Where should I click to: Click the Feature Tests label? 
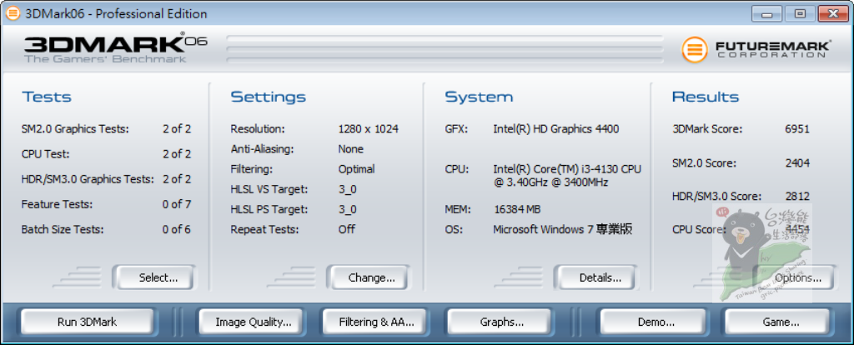58,205
